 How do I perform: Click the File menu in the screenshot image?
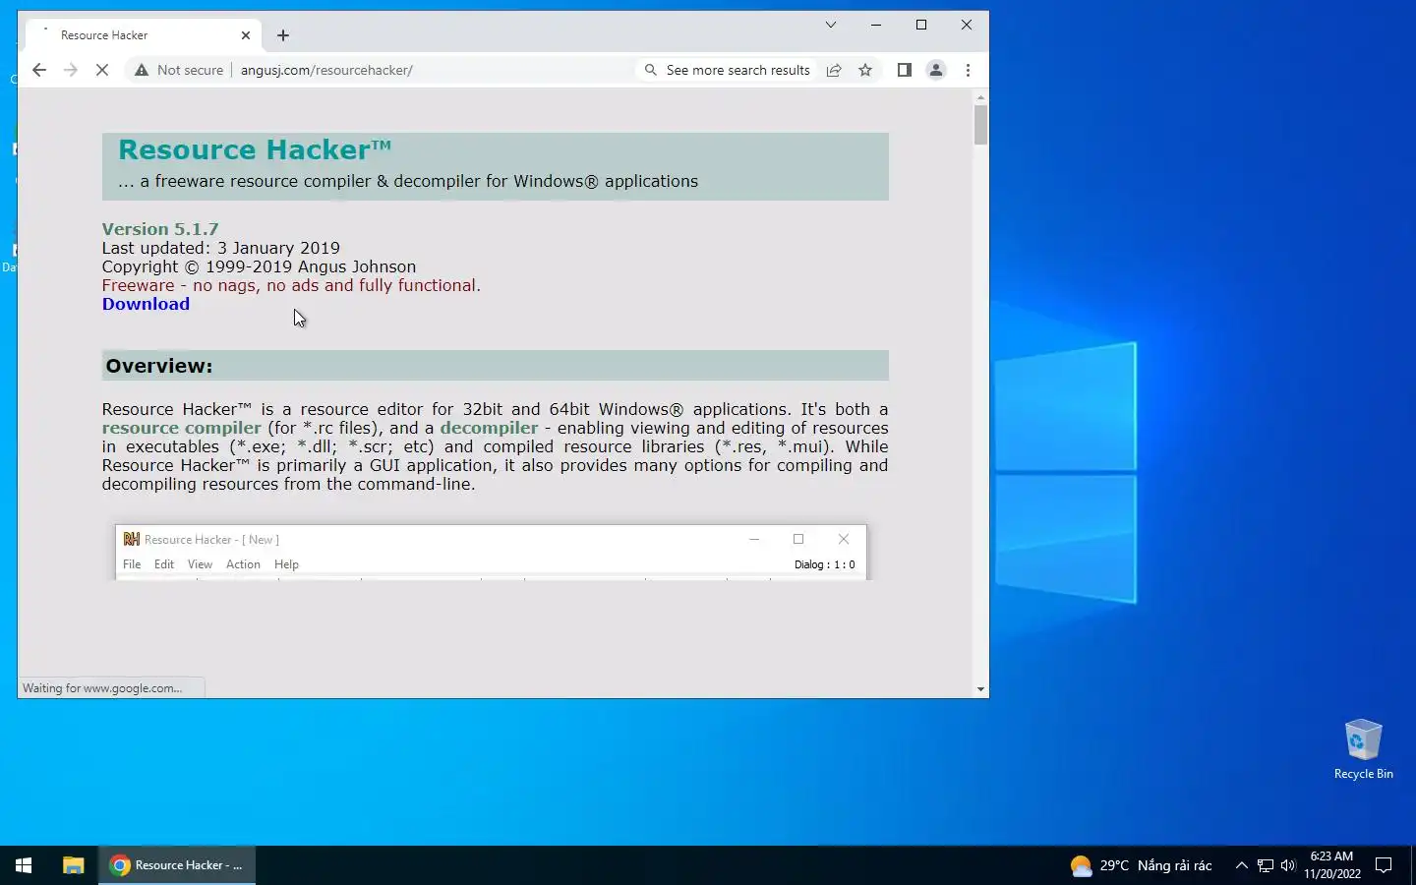(x=132, y=564)
